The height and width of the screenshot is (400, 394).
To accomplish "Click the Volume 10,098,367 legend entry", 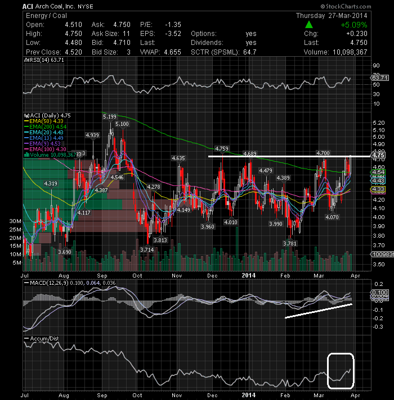I will 50,155.
